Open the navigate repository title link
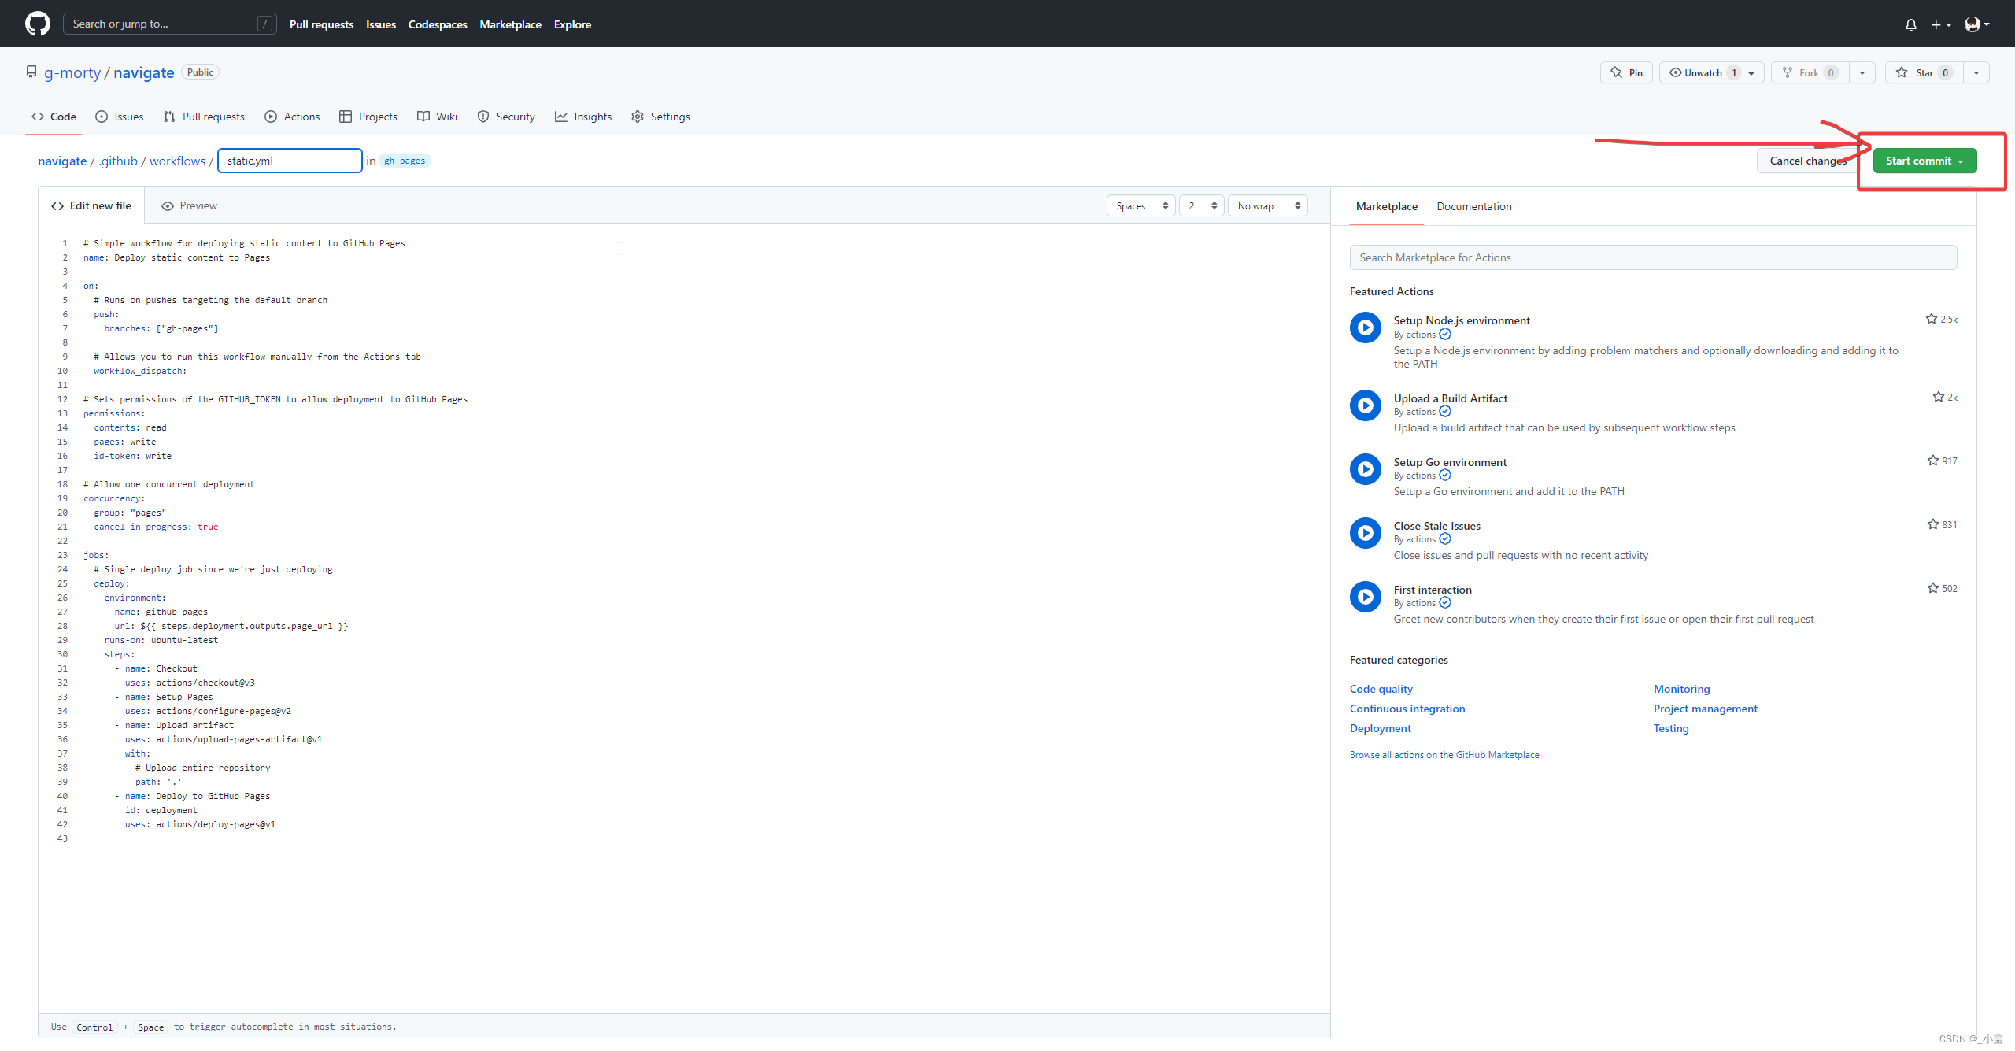This screenshot has width=2015, height=1051. click(143, 72)
